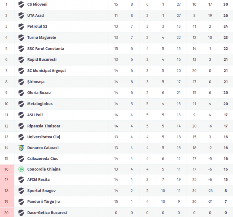Select the Csikszereda Ciuc team name
233x217 pixels.
(x=43, y=159)
